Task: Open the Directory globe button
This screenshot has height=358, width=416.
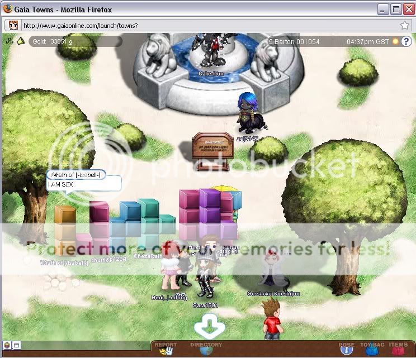Action: coord(206,348)
